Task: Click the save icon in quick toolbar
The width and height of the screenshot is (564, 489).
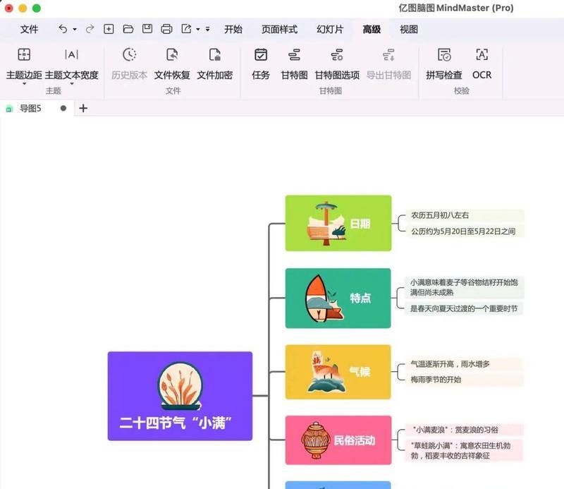Action: (147, 29)
